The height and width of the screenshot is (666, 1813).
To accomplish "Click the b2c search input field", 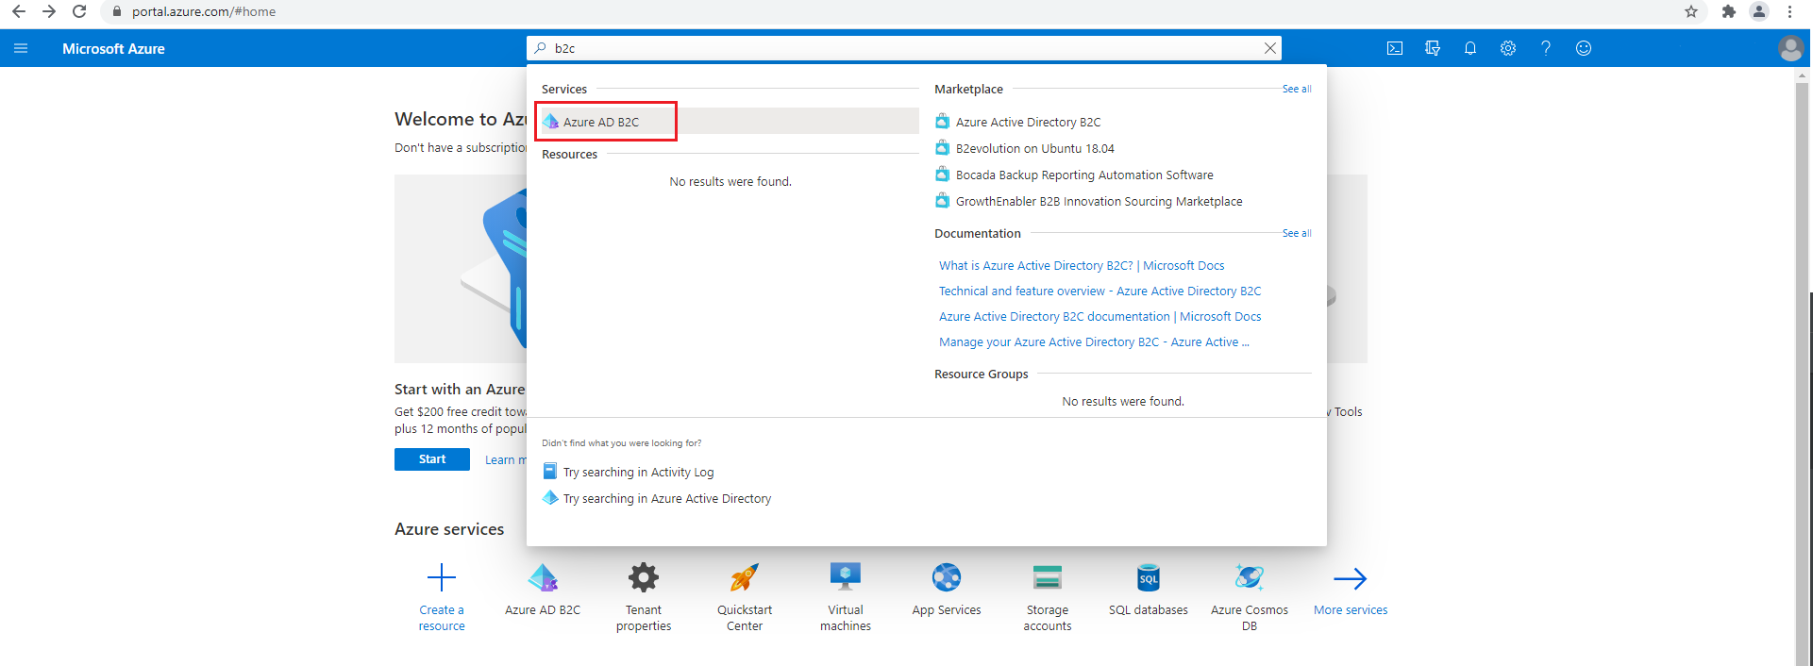I will [897, 48].
